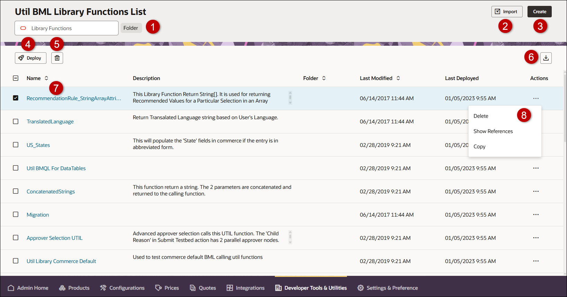Switch to Settings & Preference tab
The image size is (567, 297).
[x=387, y=288]
